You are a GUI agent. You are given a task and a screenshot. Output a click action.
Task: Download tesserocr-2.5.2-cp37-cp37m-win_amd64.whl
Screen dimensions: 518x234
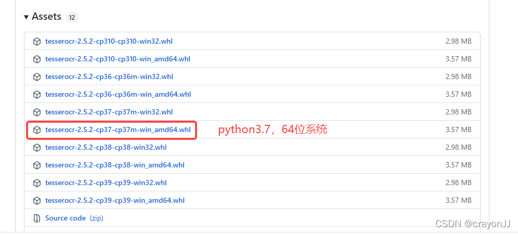point(118,130)
